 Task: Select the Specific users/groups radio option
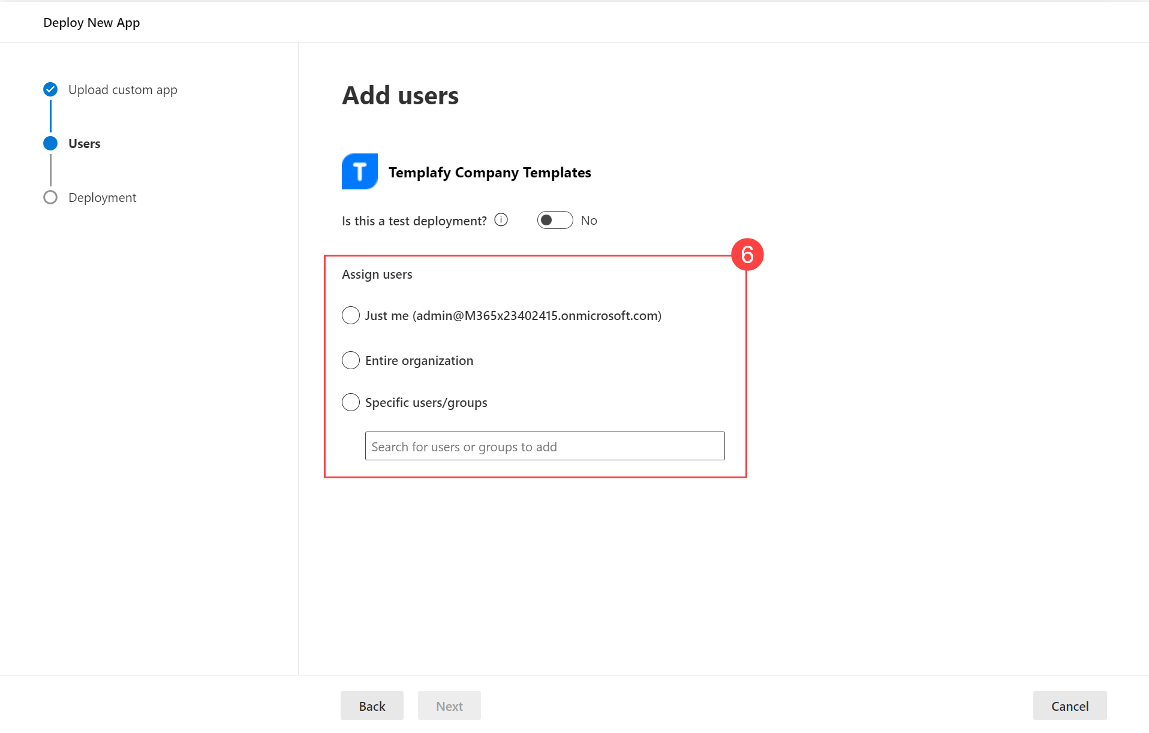click(x=351, y=402)
